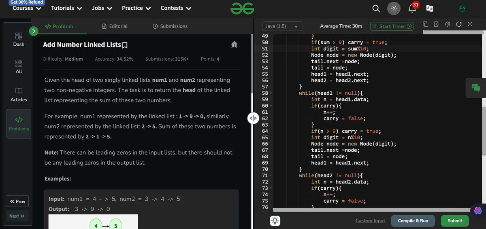Open the search magnifier icon
486x229 pixels.
click(376, 8)
